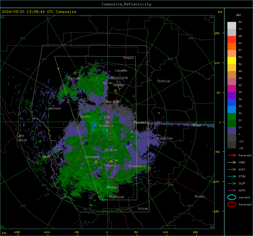Click yellow V marker northwest of RockyMH
Screen dimensions: 253x236
58,68
